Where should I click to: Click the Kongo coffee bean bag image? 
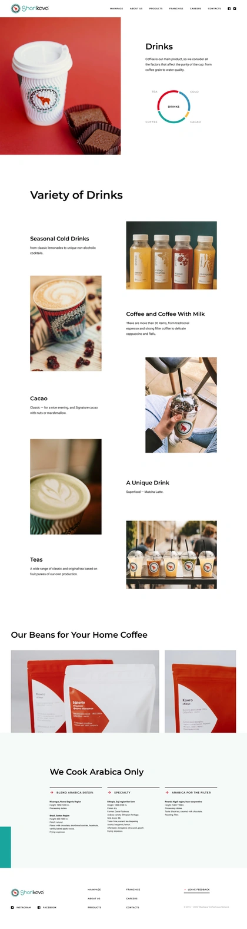point(200,691)
